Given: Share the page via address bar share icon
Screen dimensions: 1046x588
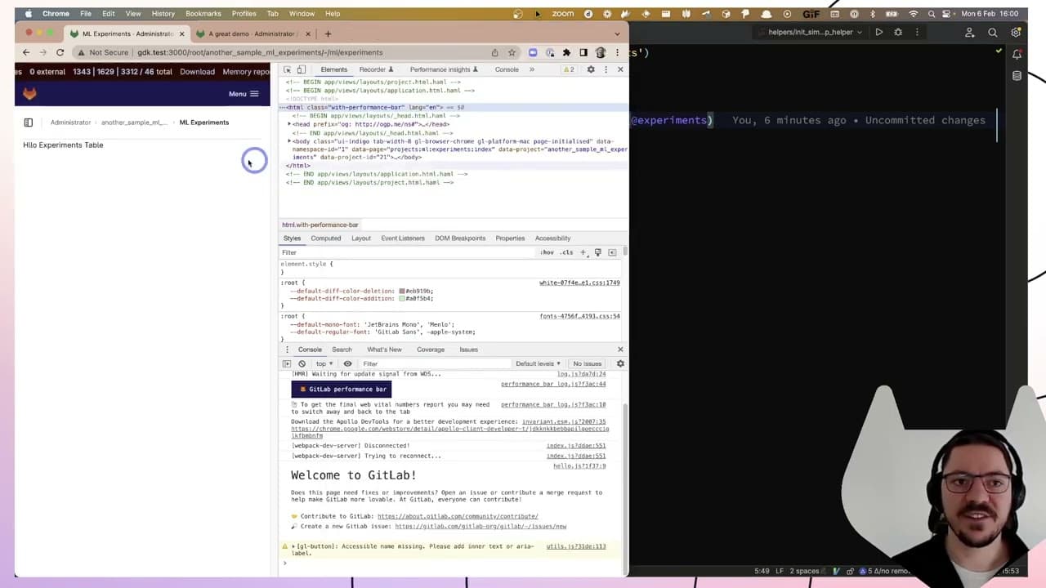Looking at the screenshot, I should 494,52.
